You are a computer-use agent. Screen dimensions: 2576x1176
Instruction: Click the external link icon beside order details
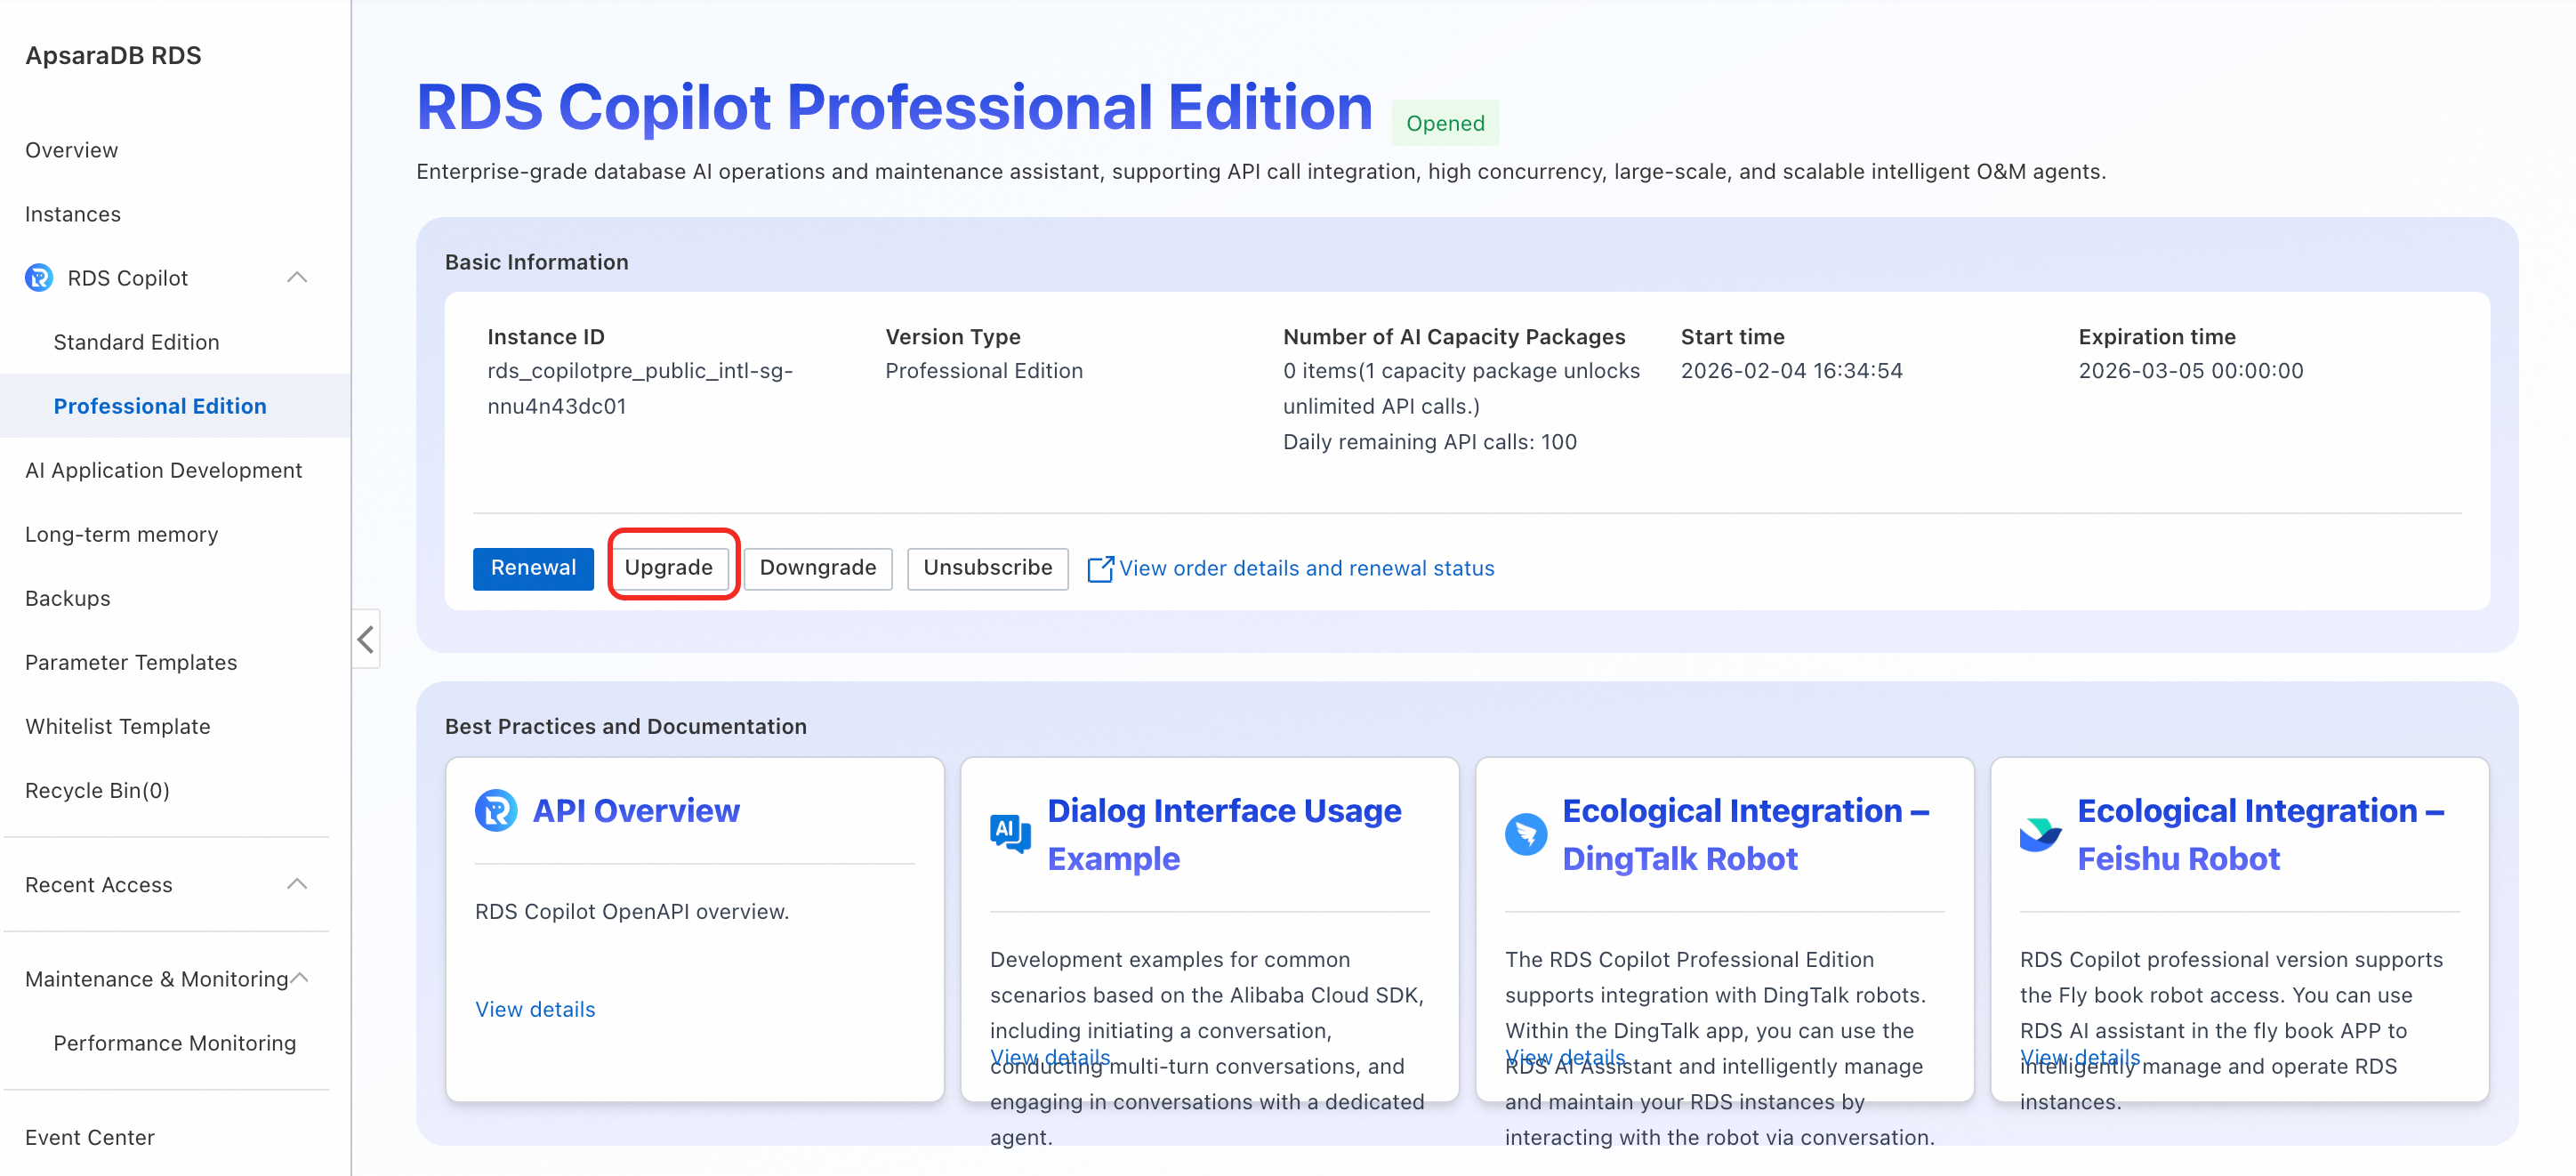click(1099, 568)
